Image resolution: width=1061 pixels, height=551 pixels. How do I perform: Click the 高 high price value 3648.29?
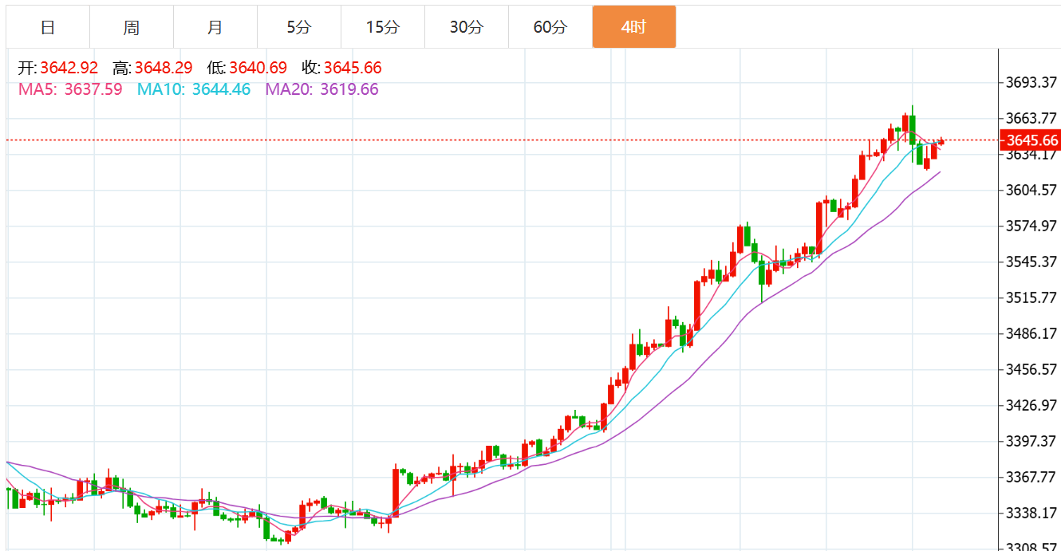point(164,69)
